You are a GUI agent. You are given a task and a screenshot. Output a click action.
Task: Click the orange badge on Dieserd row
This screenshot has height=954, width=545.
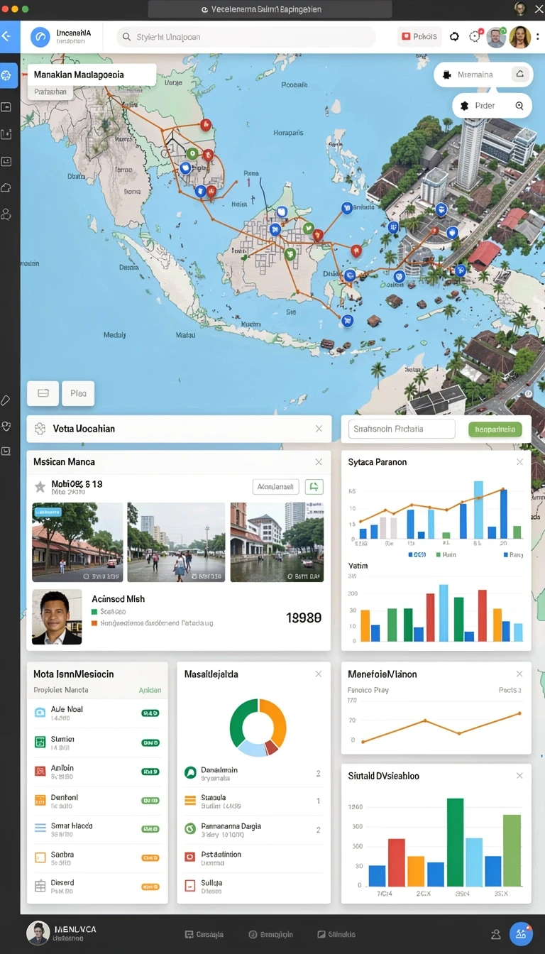tap(150, 887)
